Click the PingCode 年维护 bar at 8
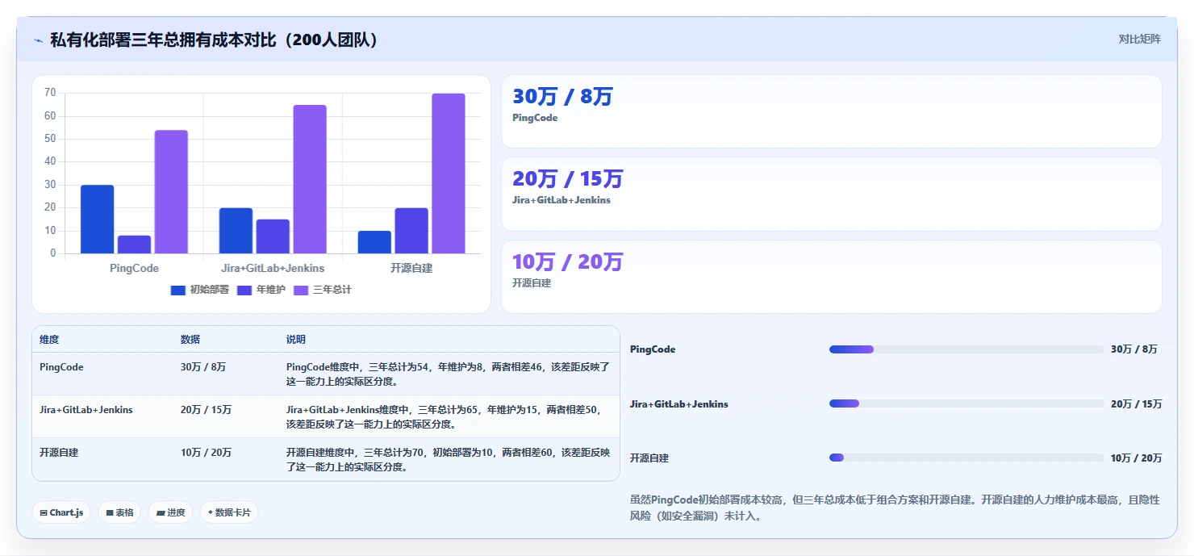Viewport: 1194px width, 556px height. pyautogui.click(x=134, y=245)
